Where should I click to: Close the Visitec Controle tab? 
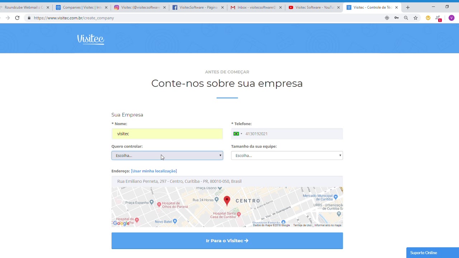396,8
